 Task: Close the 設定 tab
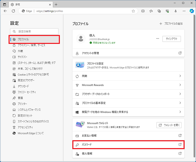coord(50,5)
